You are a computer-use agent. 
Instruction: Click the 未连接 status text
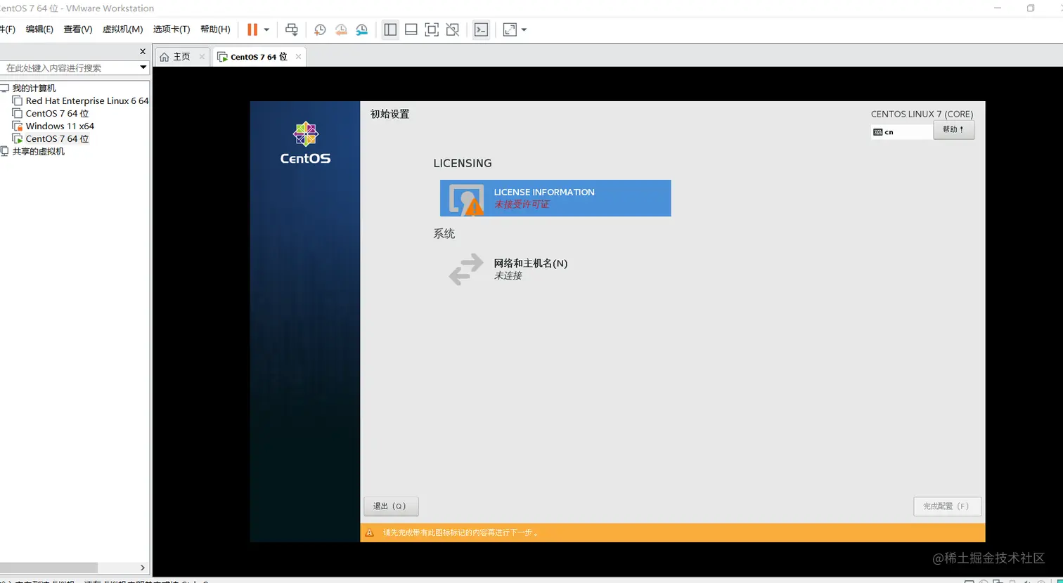508,276
